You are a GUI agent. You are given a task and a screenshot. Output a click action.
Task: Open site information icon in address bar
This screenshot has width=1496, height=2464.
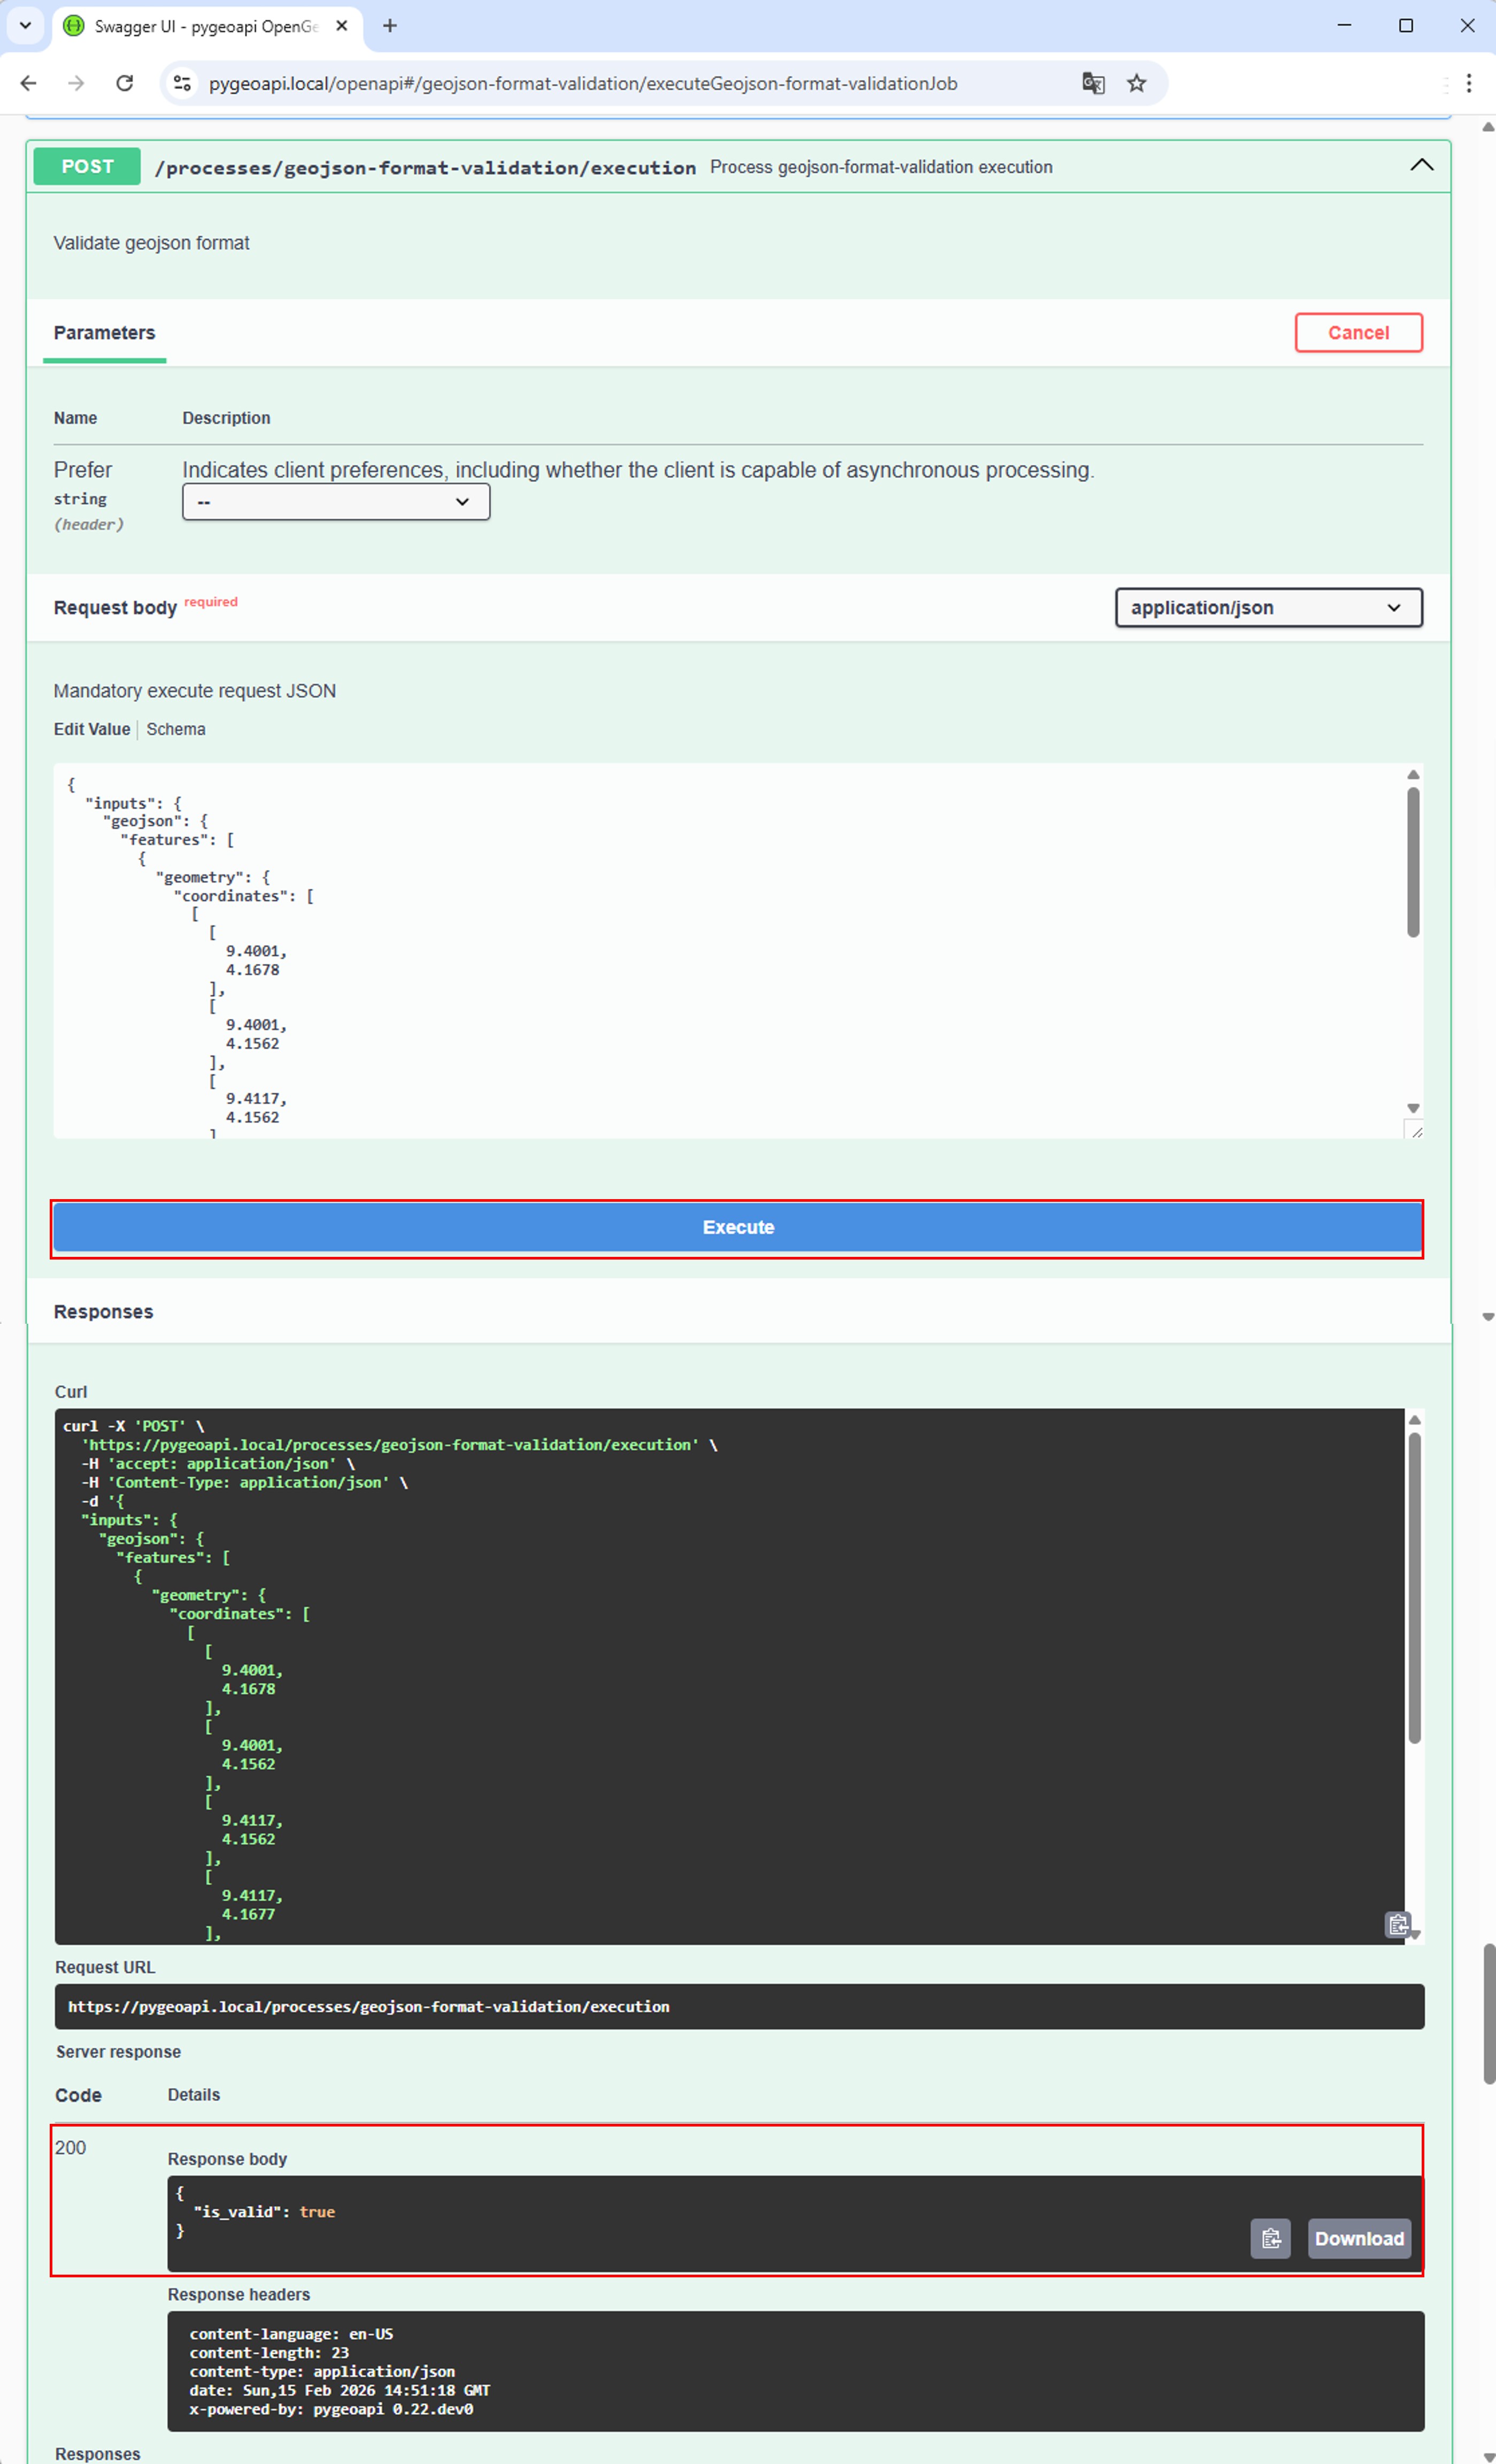click(x=182, y=84)
